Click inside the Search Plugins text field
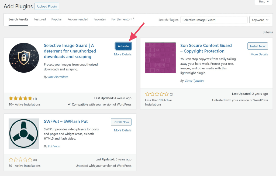Image resolution: width=276 pixels, height=176 pixels. click(214, 20)
